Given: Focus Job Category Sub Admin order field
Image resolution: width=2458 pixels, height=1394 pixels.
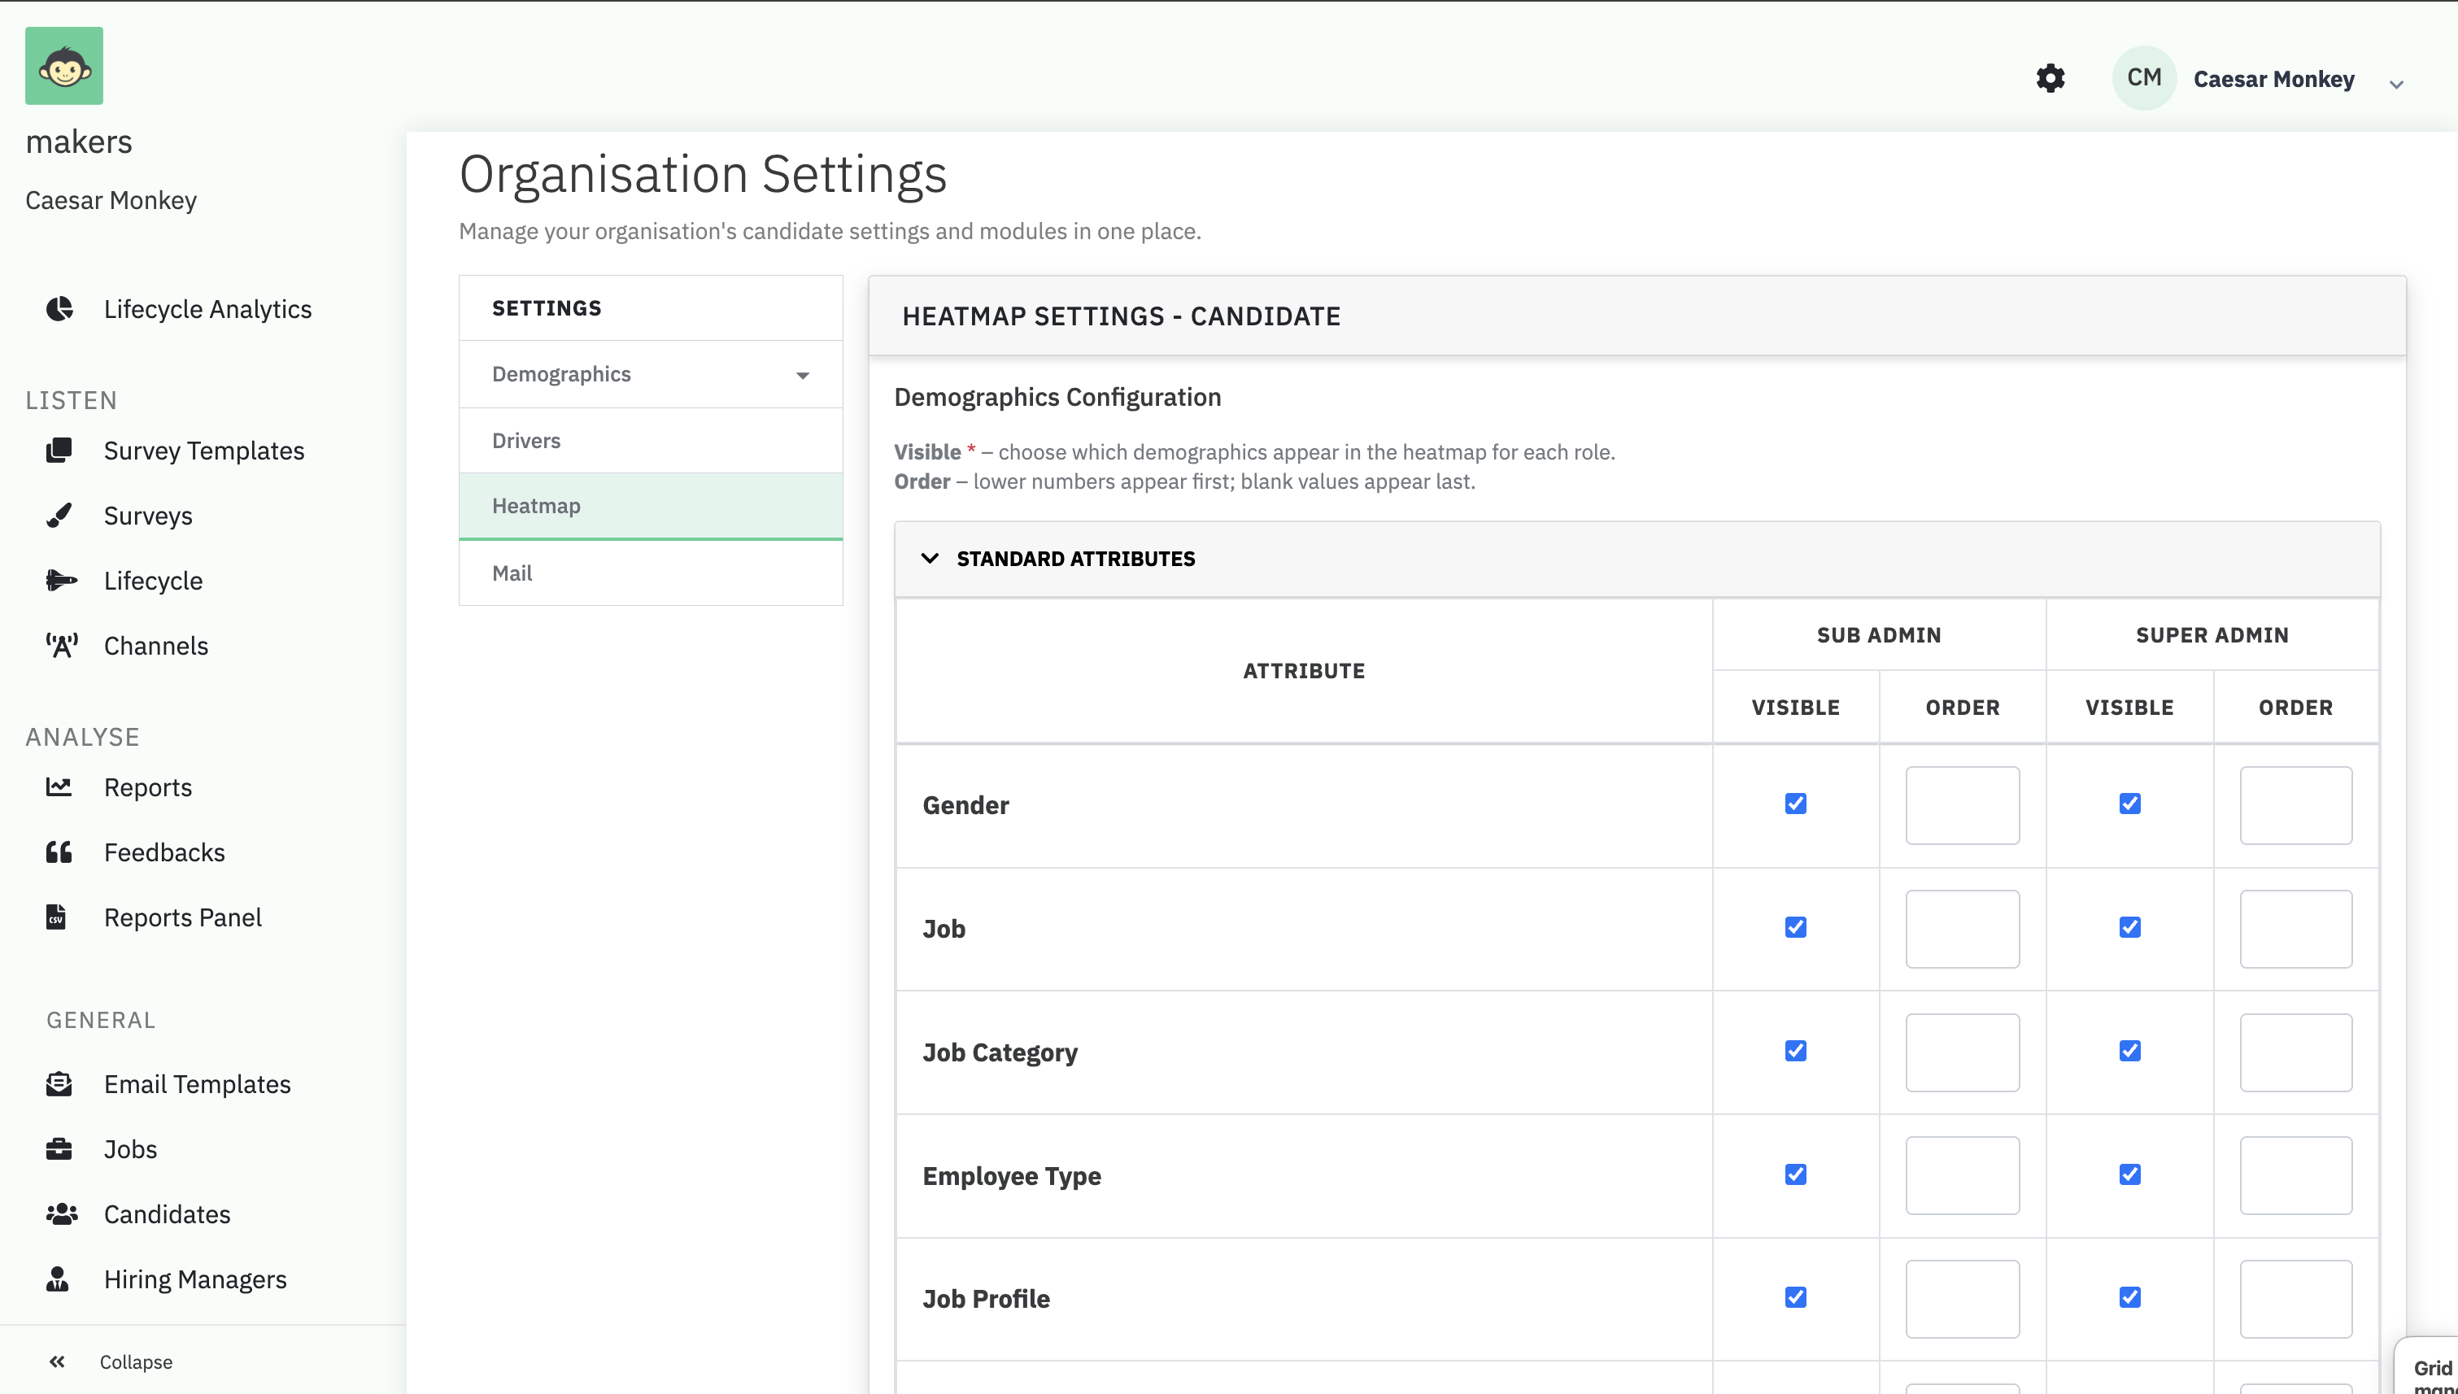Looking at the screenshot, I should click(x=1962, y=1052).
